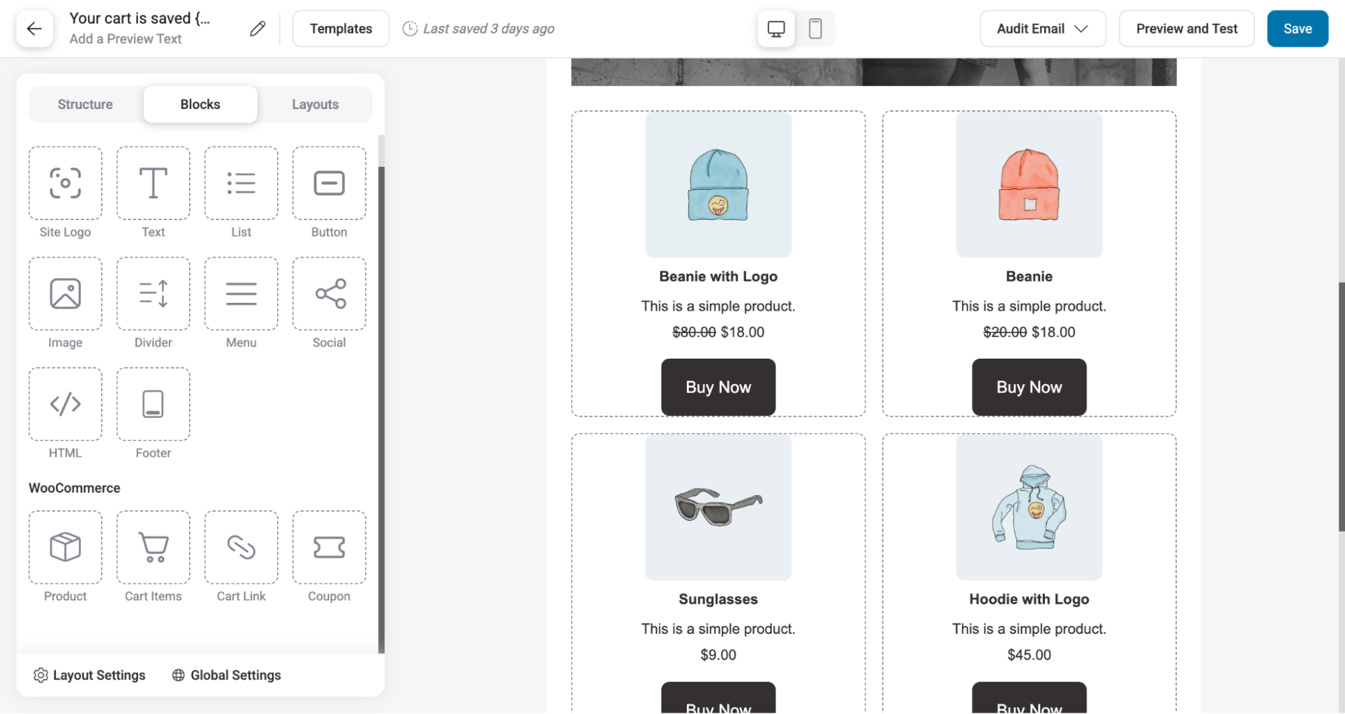Select the 'Hoodie with Logo' title
1345x714 pixels.
(1029, 599)
